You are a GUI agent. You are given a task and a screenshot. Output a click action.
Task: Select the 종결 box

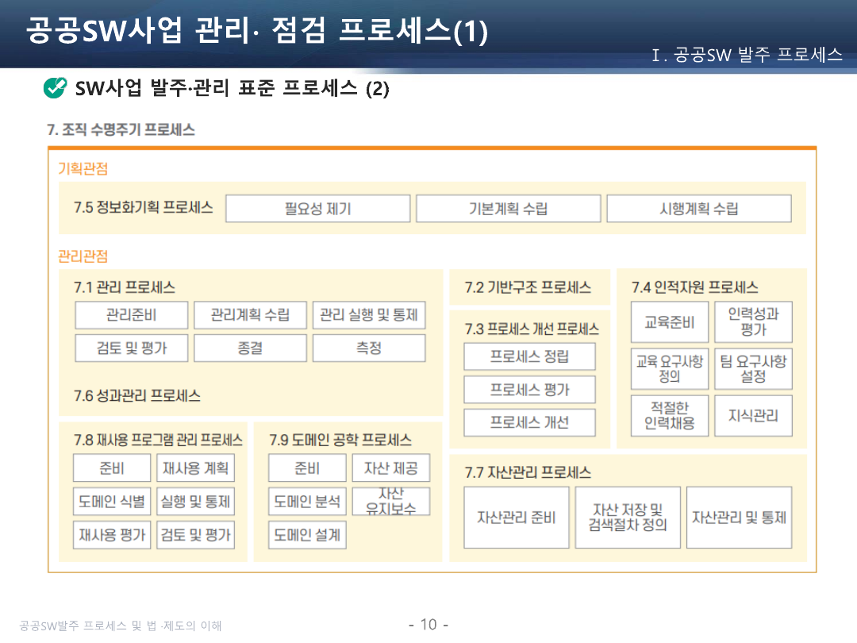tap(250, 348)
